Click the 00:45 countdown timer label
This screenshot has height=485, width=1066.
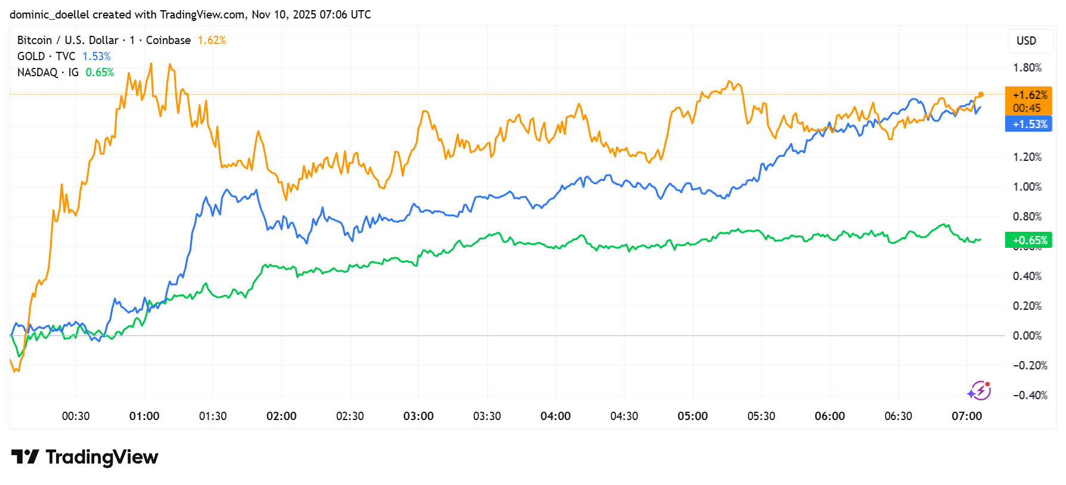click(x=1027, y=108)
